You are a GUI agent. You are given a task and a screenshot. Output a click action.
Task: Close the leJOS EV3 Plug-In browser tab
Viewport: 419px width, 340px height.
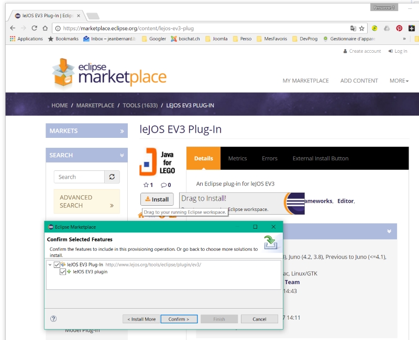pyautogui.click(x=79, y=16)
